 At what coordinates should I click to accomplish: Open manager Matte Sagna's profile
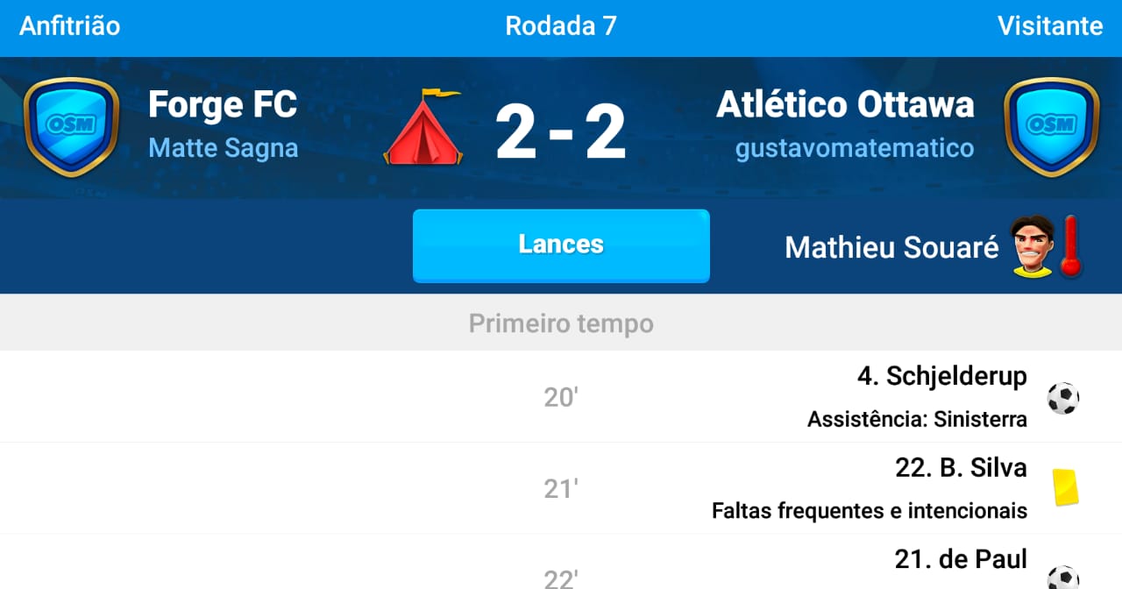click(224, 148)
